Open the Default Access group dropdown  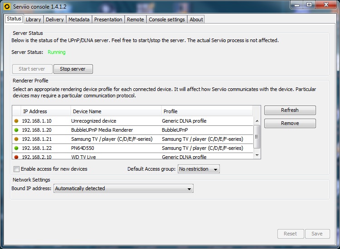click(198, 169)
